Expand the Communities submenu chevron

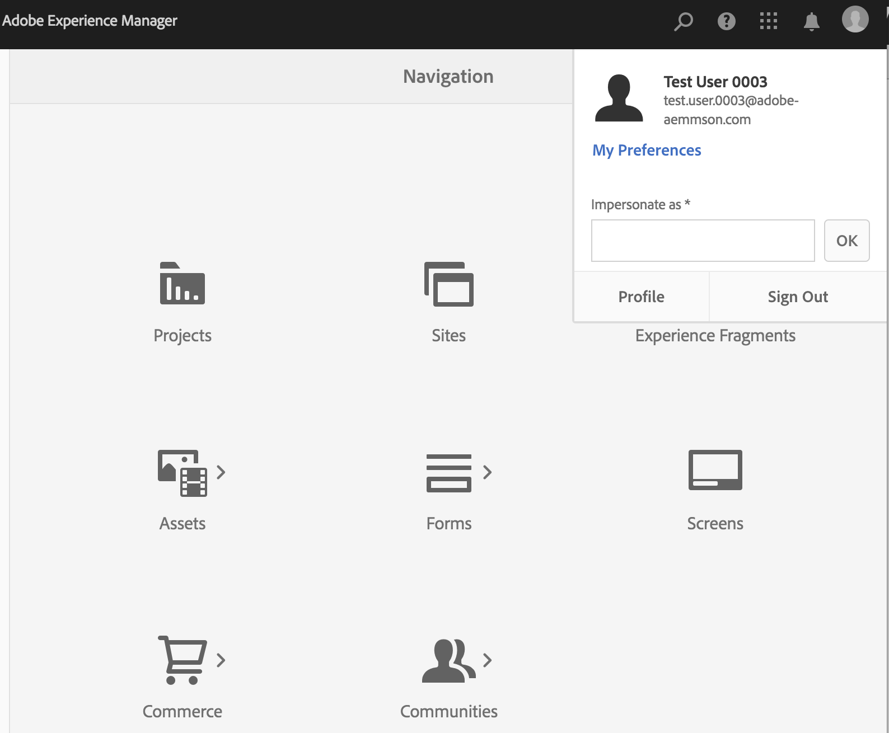click(488, 660)
